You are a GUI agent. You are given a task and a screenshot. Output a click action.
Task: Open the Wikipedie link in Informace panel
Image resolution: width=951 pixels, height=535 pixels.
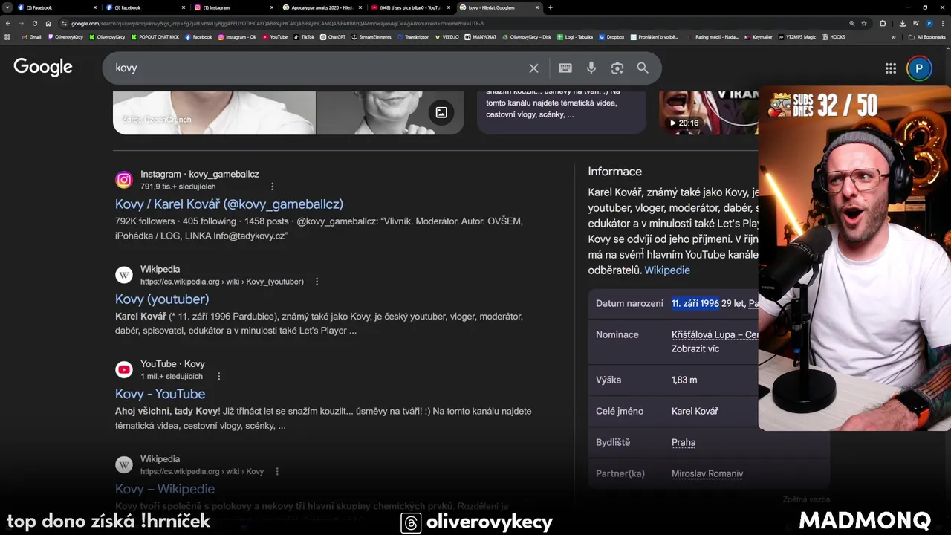point(667,270)
